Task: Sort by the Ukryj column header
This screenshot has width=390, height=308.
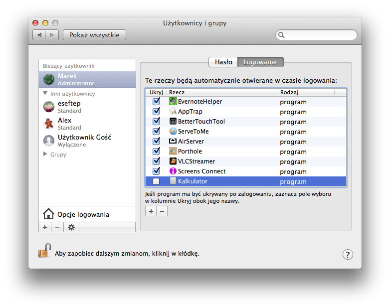Action: point(156,92)
